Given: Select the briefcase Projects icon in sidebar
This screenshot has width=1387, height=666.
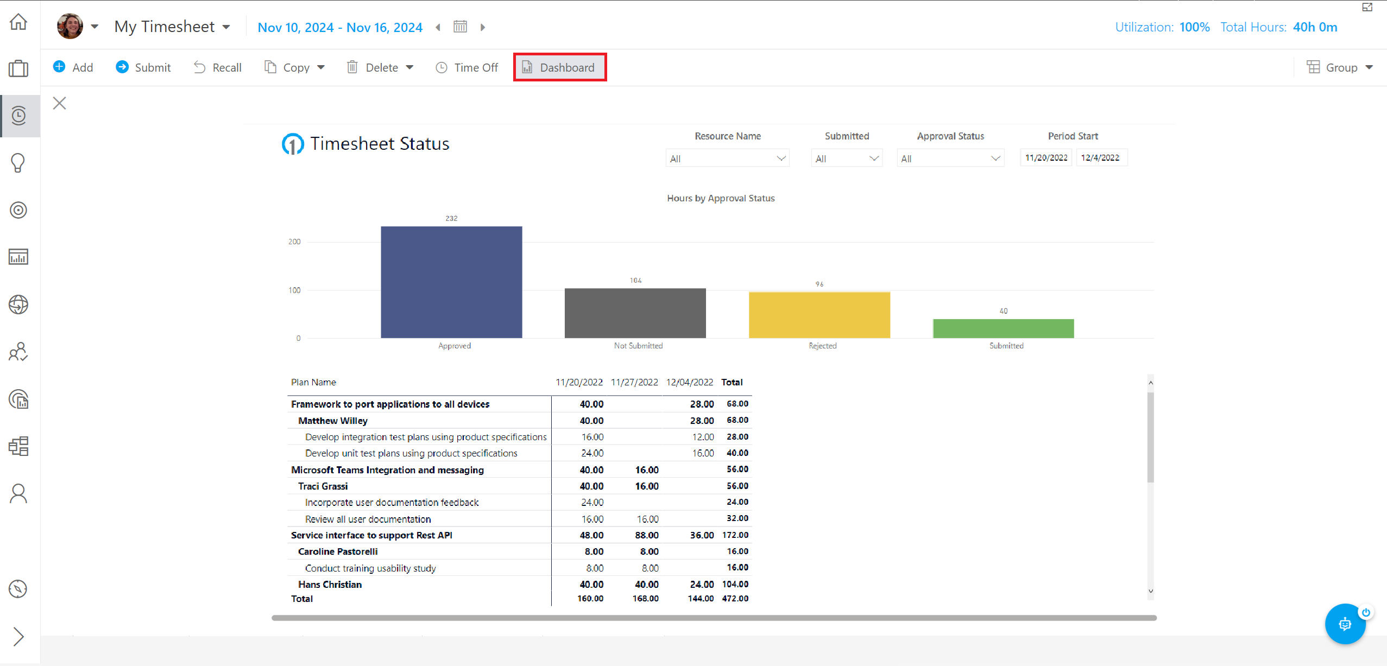Looking at the screenshot, I should pos(19,68).
